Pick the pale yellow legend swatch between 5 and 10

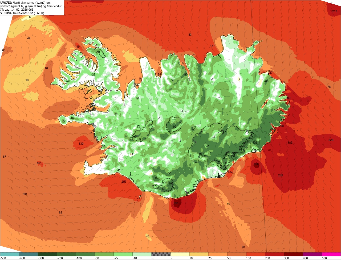click(x=180, y=254)
